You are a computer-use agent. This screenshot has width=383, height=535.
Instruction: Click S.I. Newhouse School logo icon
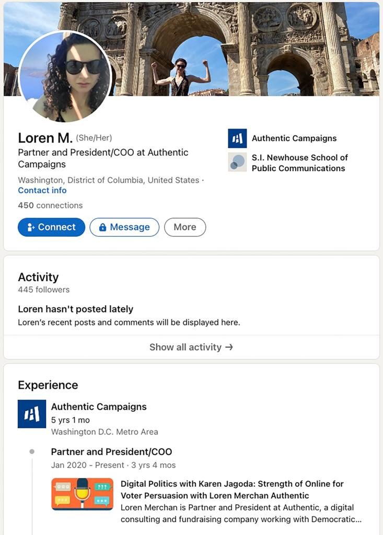[x=237, y=162]
